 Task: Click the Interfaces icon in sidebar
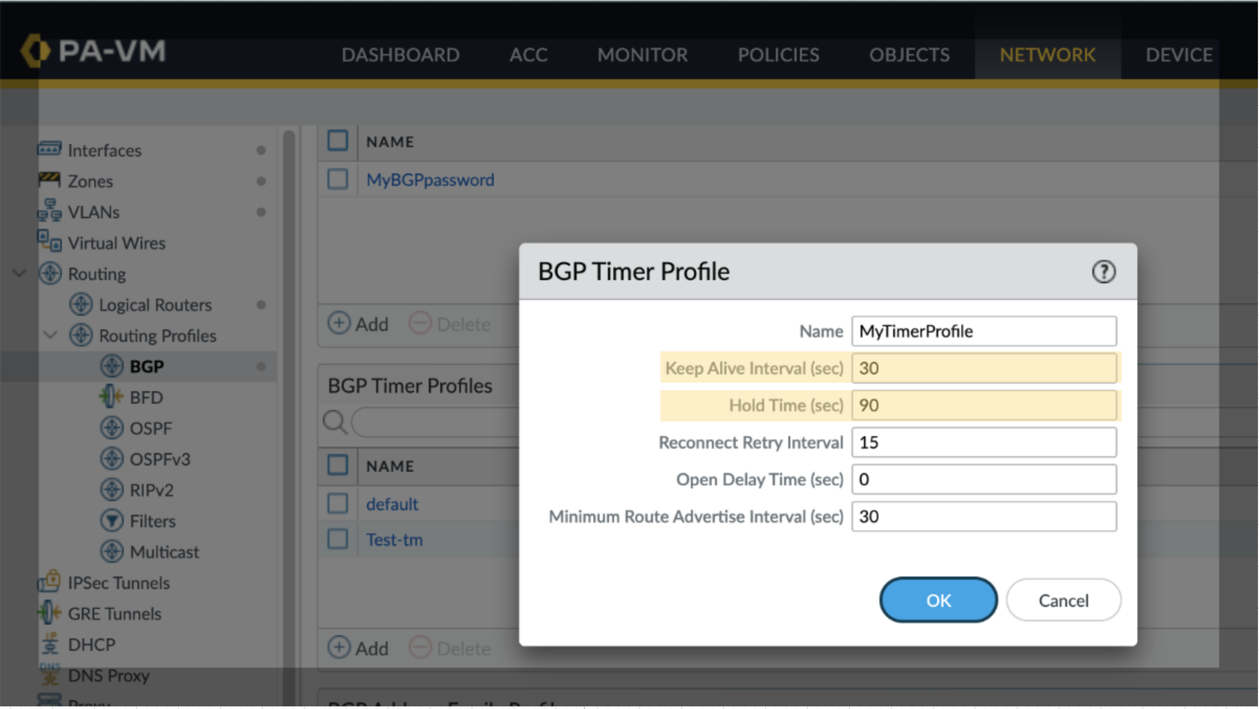pyautogui.click(x=49, y=149)
